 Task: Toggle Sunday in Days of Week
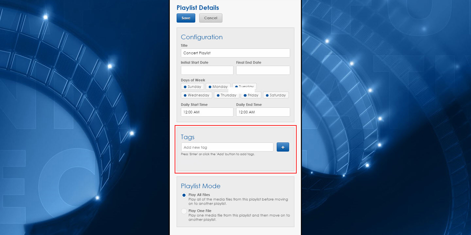192,87
